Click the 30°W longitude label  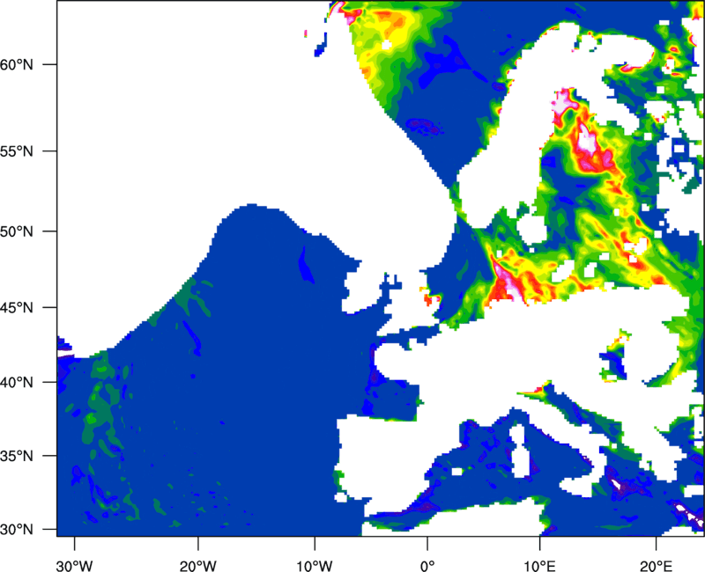click(75, 566)
